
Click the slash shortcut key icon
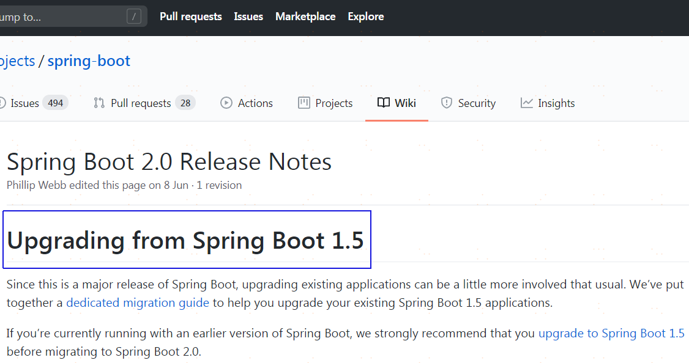click(x=134, y=16)
